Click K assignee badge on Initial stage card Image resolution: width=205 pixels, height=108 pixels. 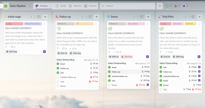[45, 52]
